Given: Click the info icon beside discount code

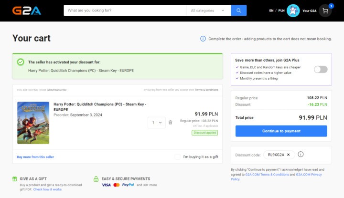Looking at the screenshot, I should 301,155.
